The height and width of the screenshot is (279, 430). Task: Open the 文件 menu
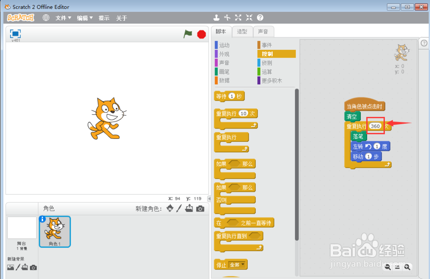point(63,18)
